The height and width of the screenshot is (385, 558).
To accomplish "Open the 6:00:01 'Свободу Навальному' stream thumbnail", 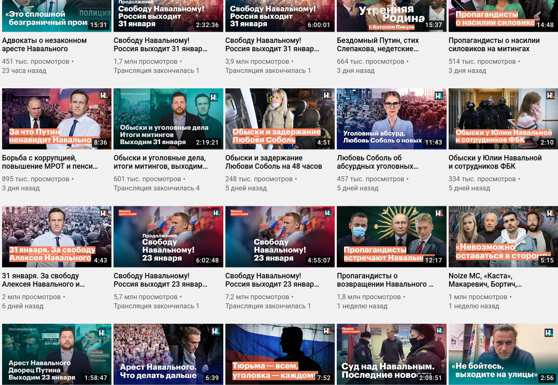I will [x=280, y=16].
